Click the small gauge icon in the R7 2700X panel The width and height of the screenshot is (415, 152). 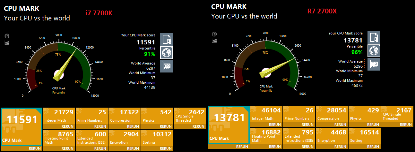pyautogui.click(x=214, y=34)
